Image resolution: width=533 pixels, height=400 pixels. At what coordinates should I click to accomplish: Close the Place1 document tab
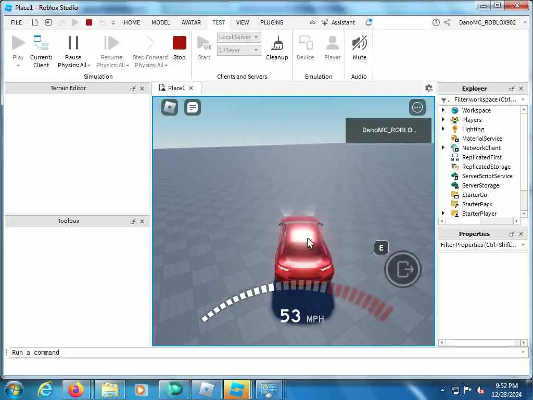point(192,88)
